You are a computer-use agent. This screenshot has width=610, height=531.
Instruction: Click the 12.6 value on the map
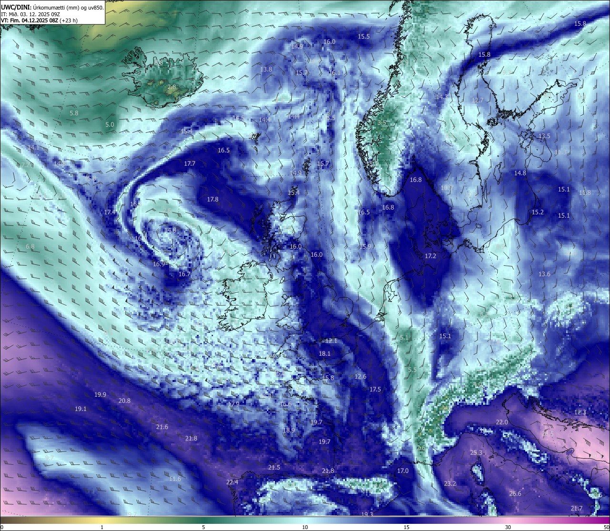tap(360, 377)
